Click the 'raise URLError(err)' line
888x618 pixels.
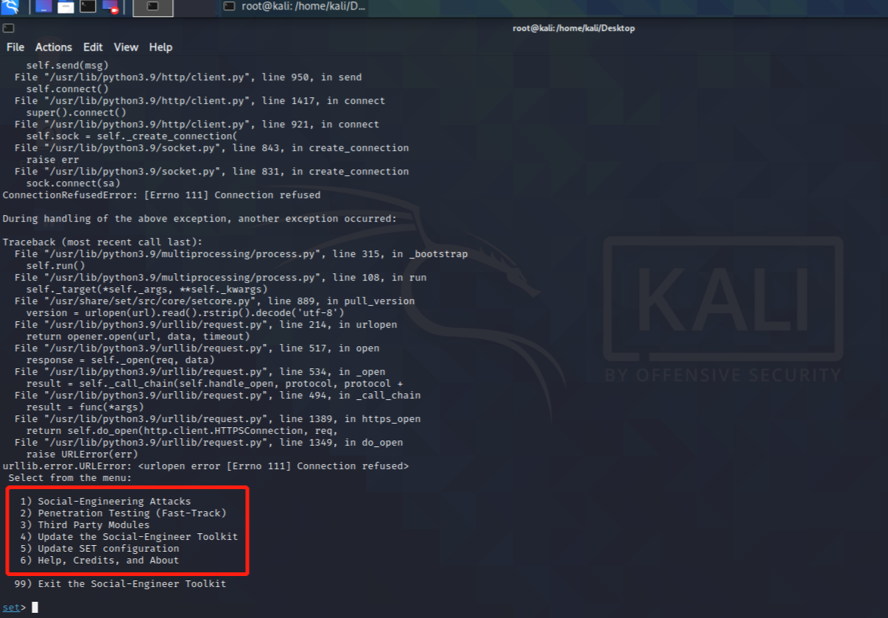click(82, 454)
